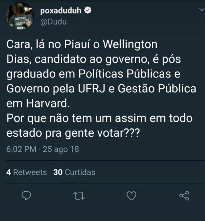Viewport: 205px width, 221px height.
Task: Open the share icon options
Action: pos(184,196)
